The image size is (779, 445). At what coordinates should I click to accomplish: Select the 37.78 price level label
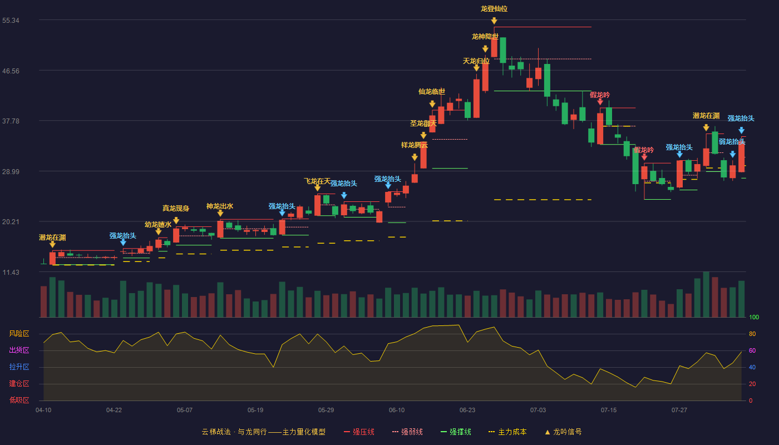11,121
